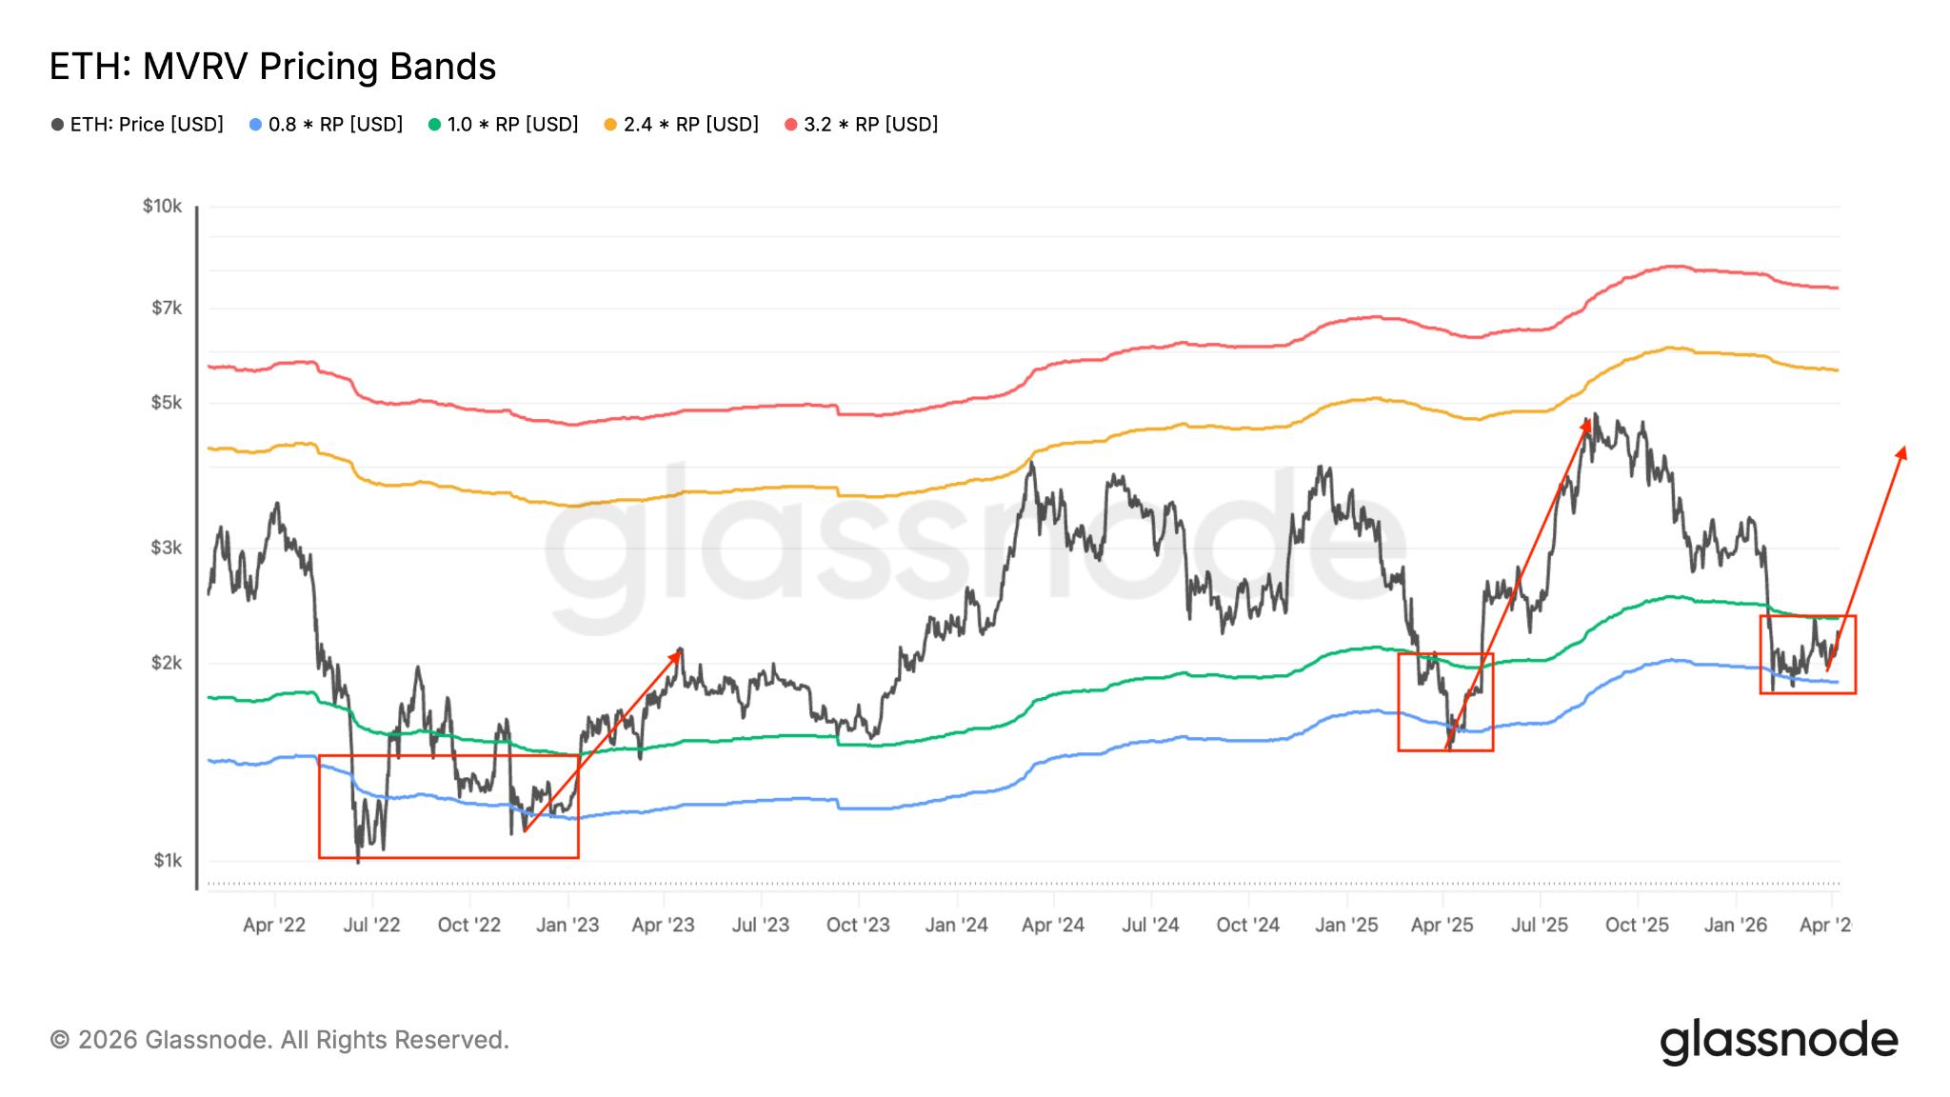Click the red 3.2 * RP legend dot
The width and height of the screenshot is (1950, 1097).
pyautogui.click(x=791, y=125)
